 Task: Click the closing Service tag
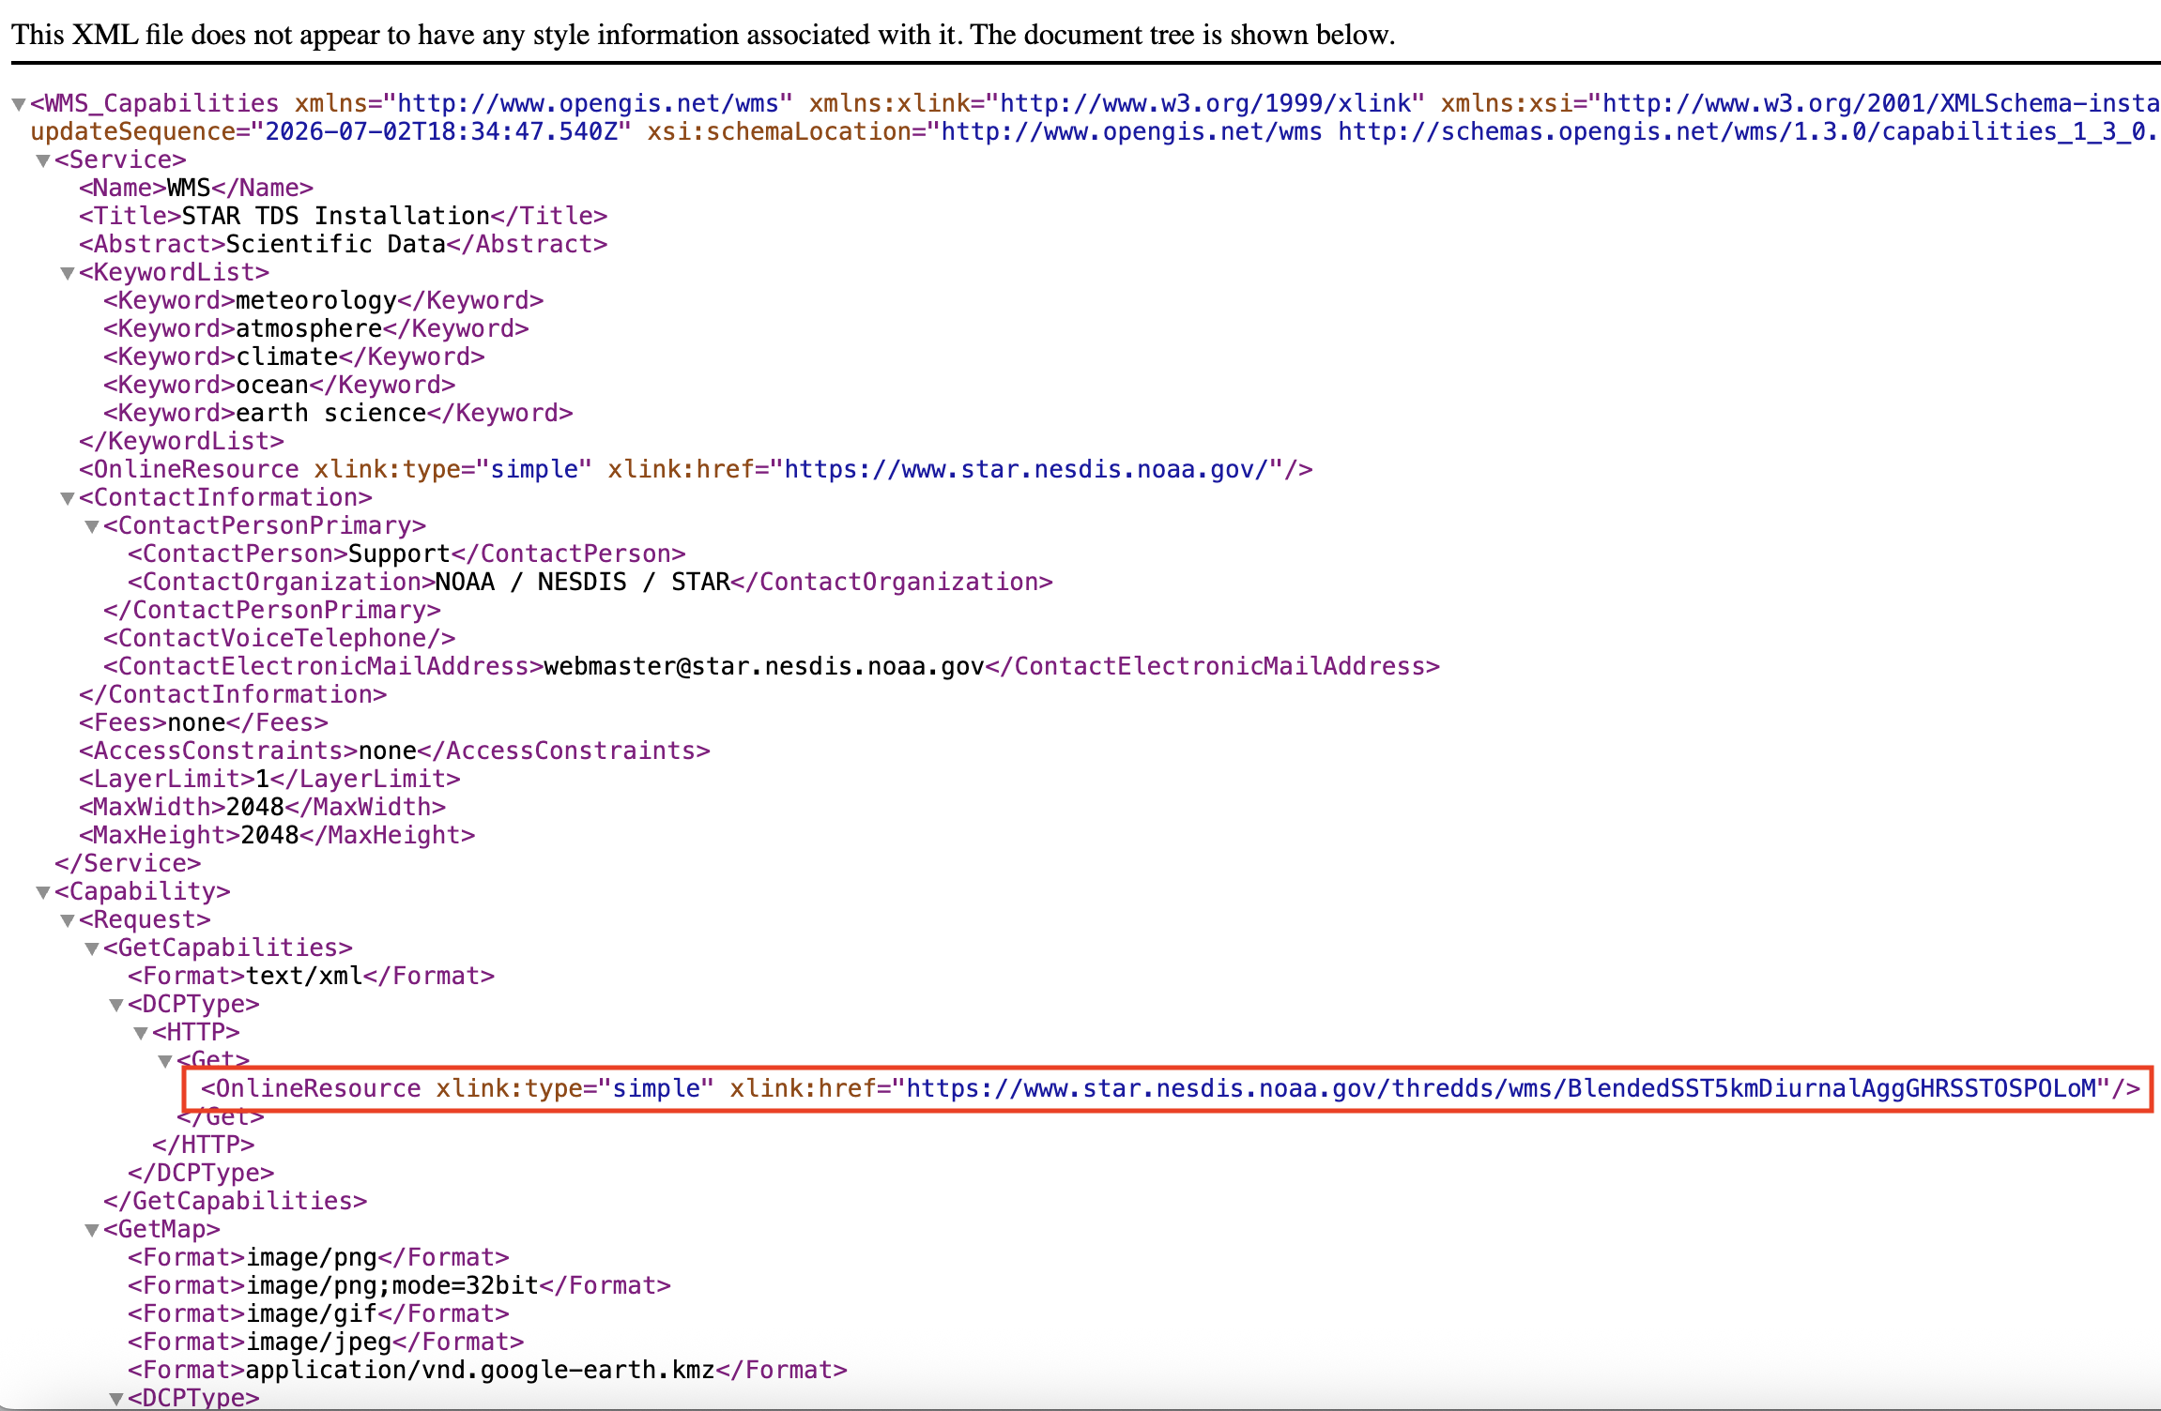click(x=128, y=863)
